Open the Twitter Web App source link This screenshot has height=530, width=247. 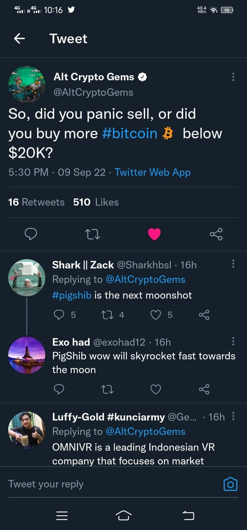click(153, 172)
